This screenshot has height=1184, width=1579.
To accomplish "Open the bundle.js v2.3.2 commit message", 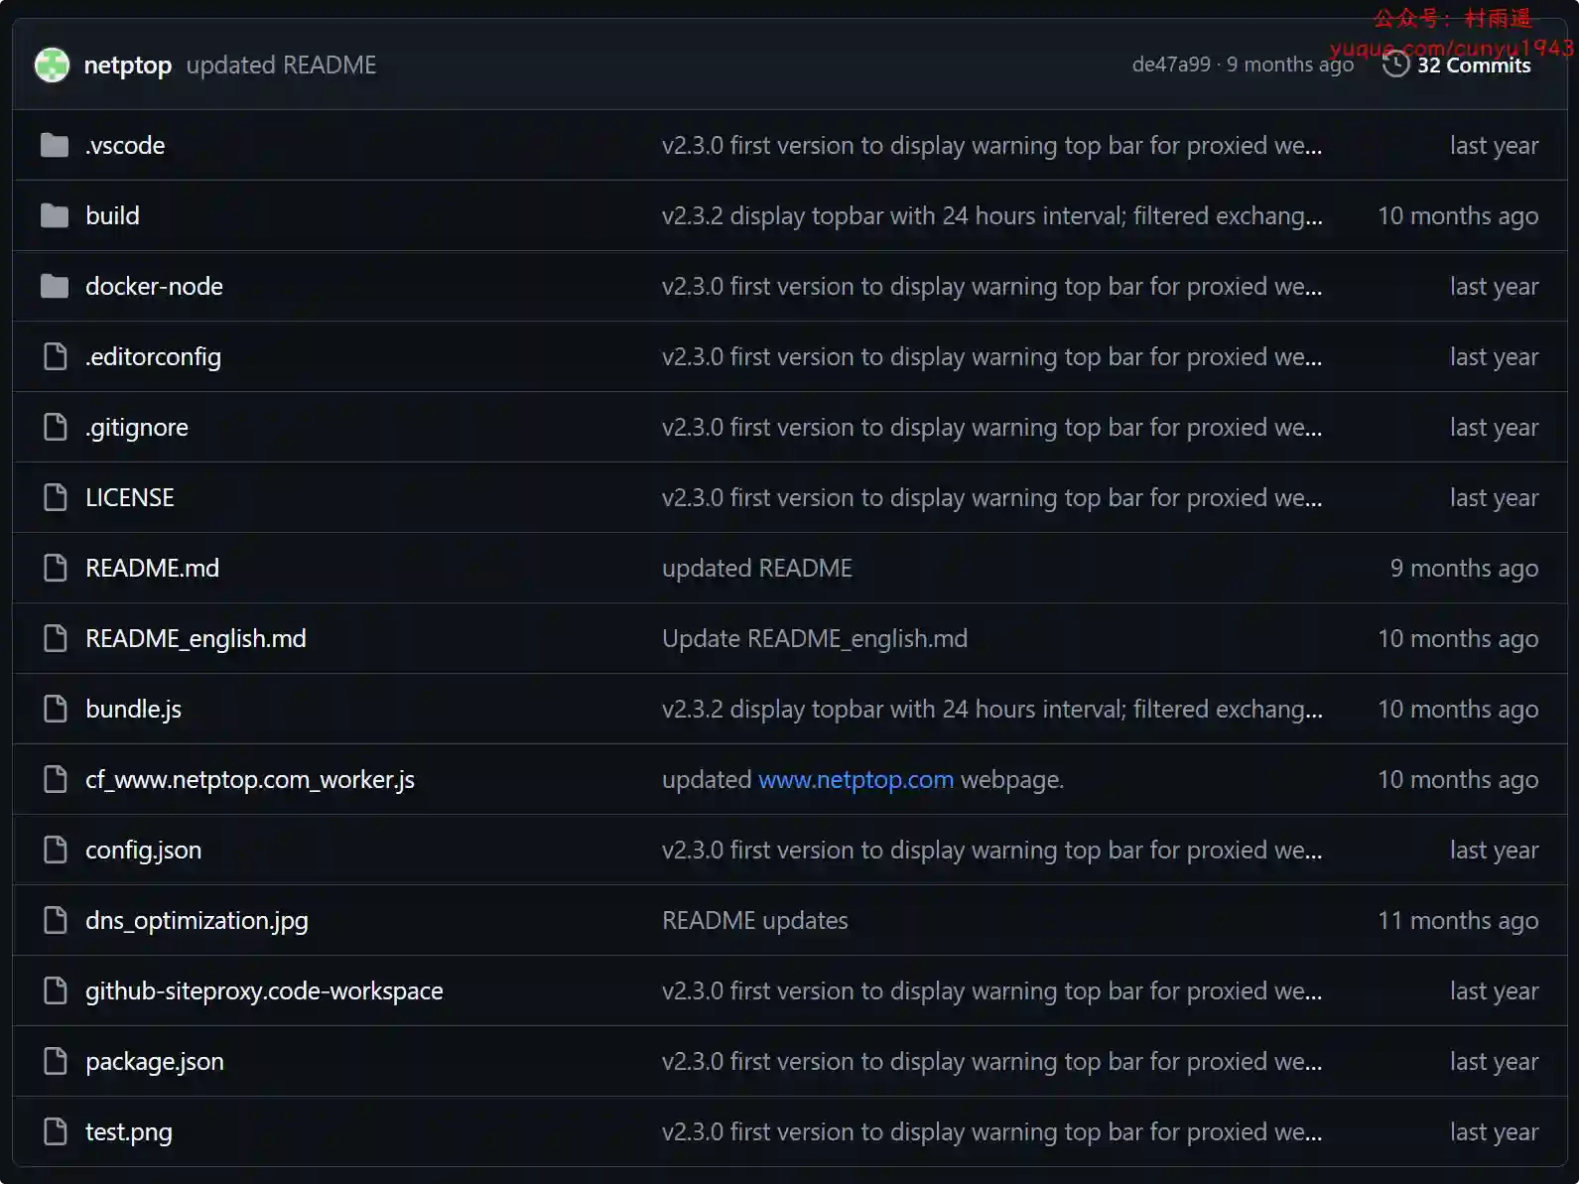I will [991, 710].
